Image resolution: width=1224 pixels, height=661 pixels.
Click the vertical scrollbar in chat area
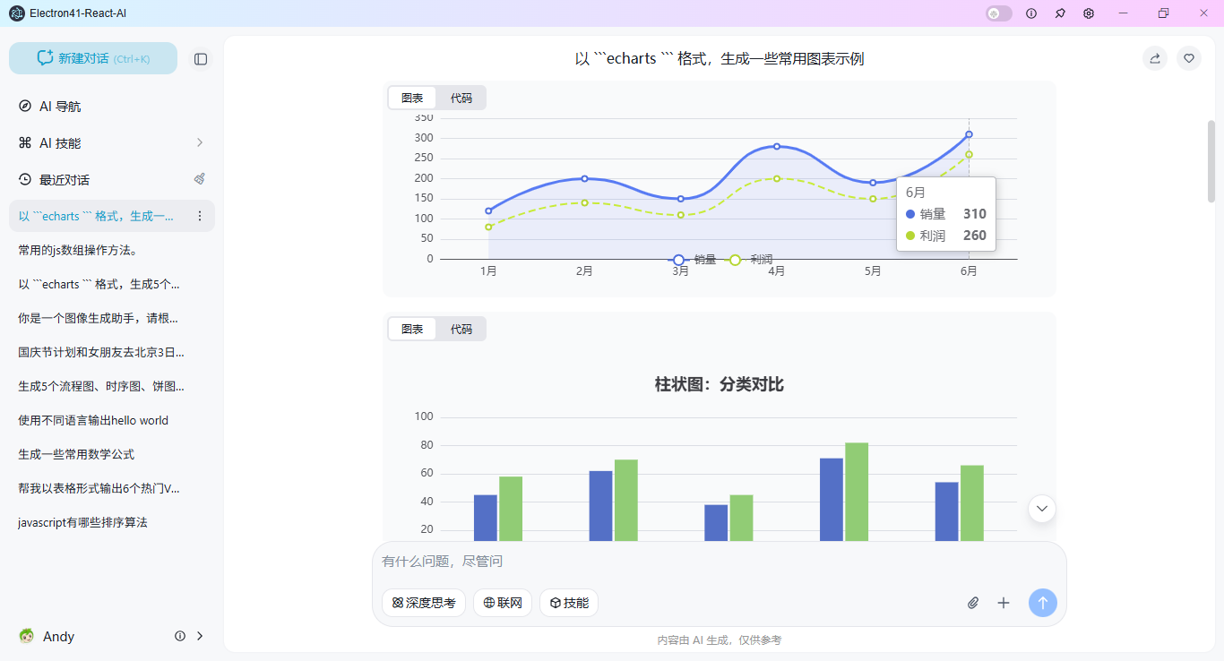coord(1211,161)
